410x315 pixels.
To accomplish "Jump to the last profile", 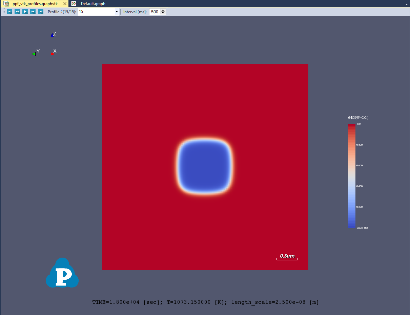I will point(41,12).
